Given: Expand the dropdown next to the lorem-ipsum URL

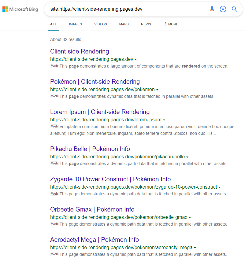Looking at the screenshot, I should tap(165, 120).
